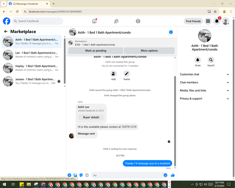Viewport: 235px width, 188px height.
Task: Open conversation information icon
Action: point(171,32)
